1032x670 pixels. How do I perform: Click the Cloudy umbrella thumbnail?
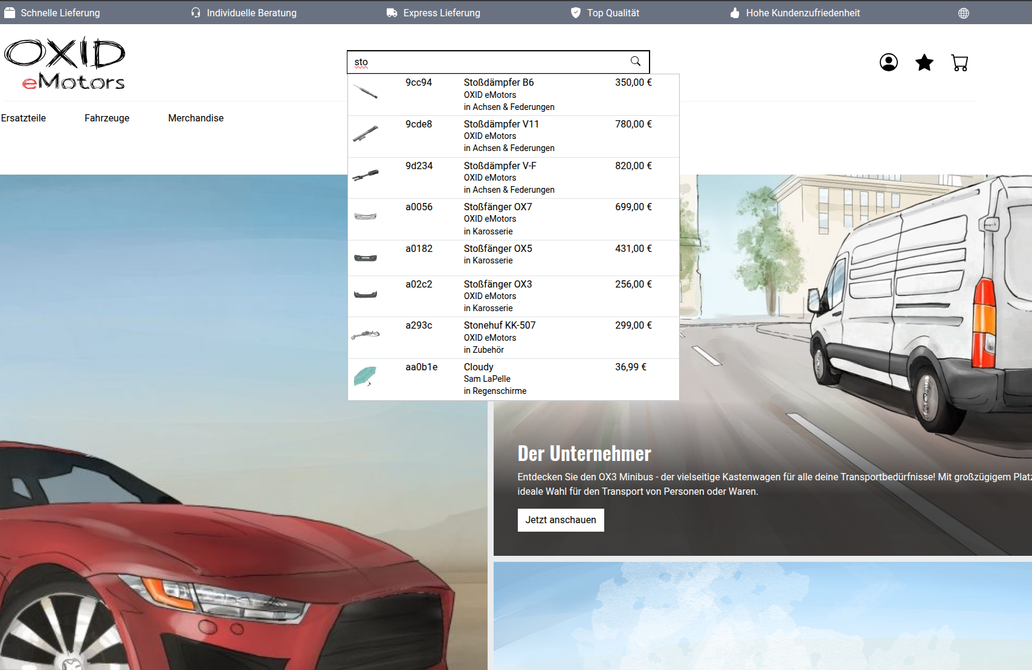(x=365, y=376)
